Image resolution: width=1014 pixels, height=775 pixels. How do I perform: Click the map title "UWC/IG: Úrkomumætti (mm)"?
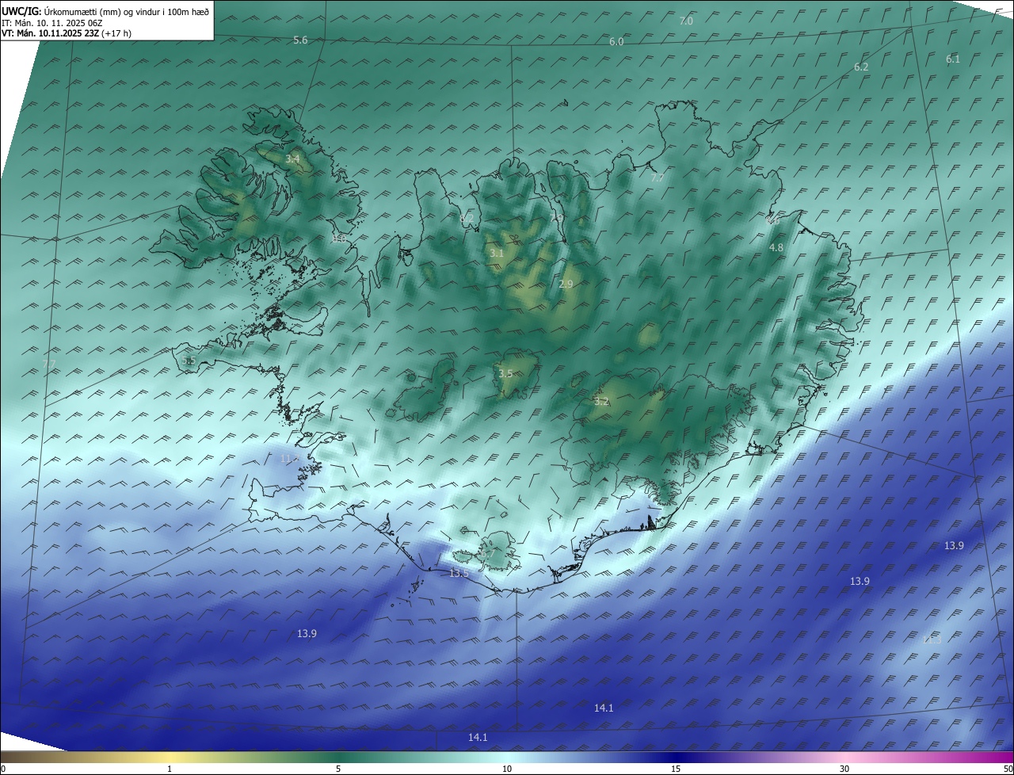click(62, 12)
